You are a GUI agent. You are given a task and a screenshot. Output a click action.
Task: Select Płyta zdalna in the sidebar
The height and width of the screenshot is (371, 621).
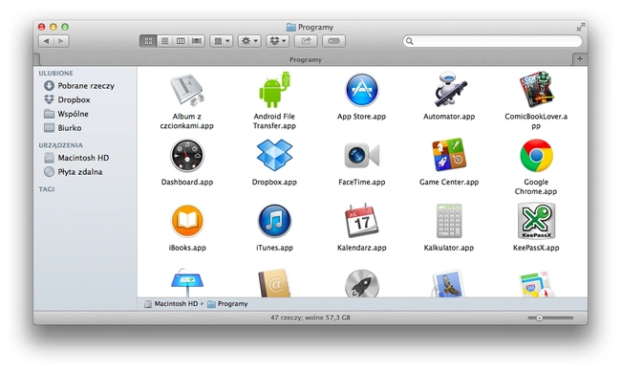pos(74,171)
